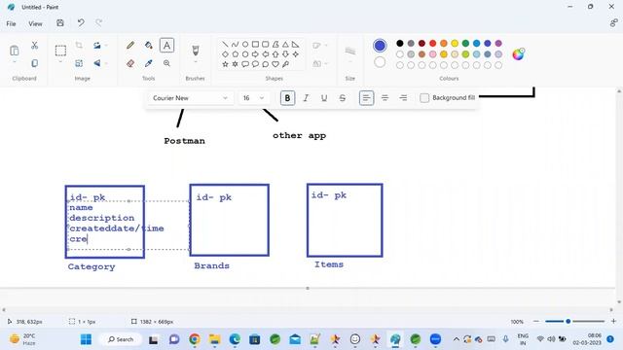Align text to the centre
The width and height of the screenshot is (623, 350).
click(x=385, y=98)
